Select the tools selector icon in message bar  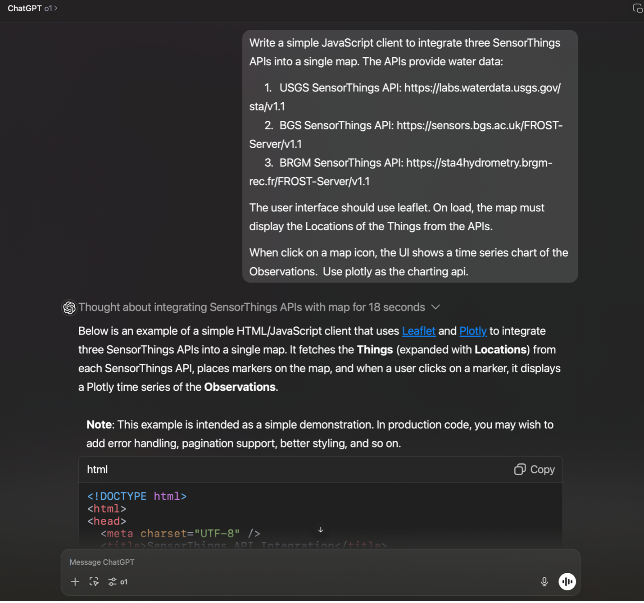point(94,582)
